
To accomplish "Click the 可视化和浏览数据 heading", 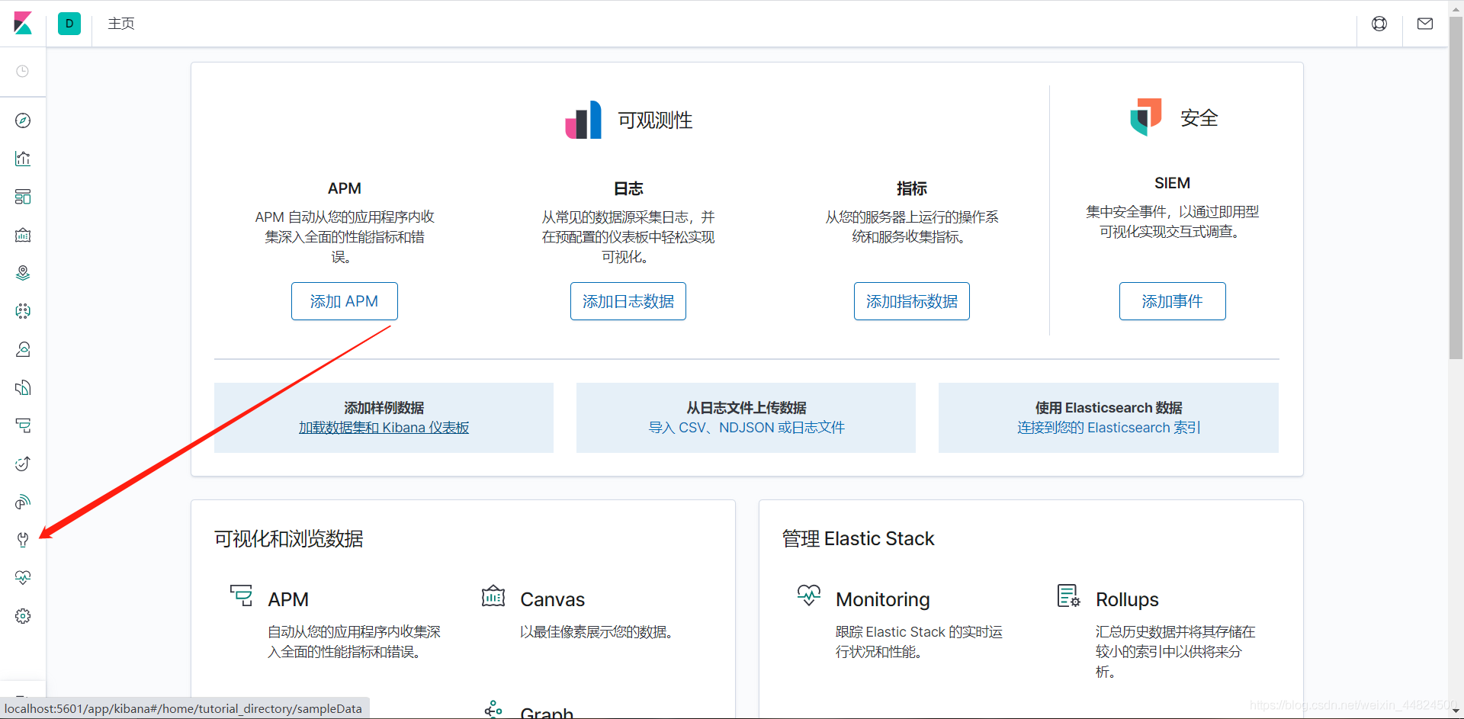I will click(x=289, y=539).
